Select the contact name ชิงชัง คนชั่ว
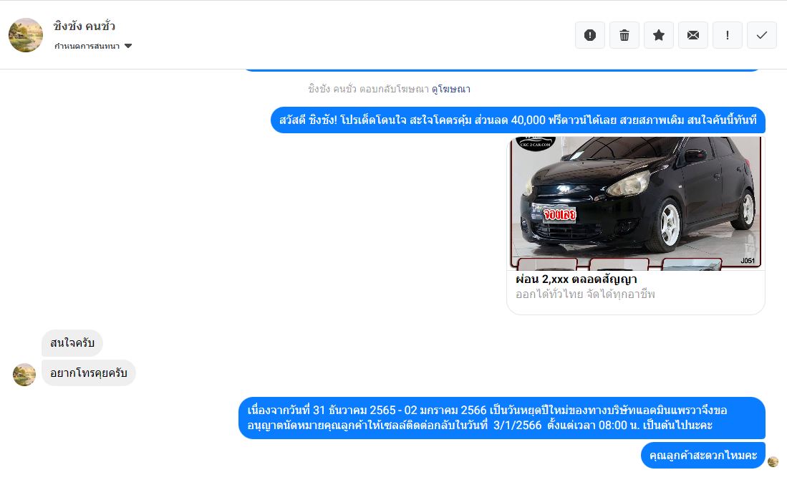Screen dimensions: 787x485 [x=85, y=26]
